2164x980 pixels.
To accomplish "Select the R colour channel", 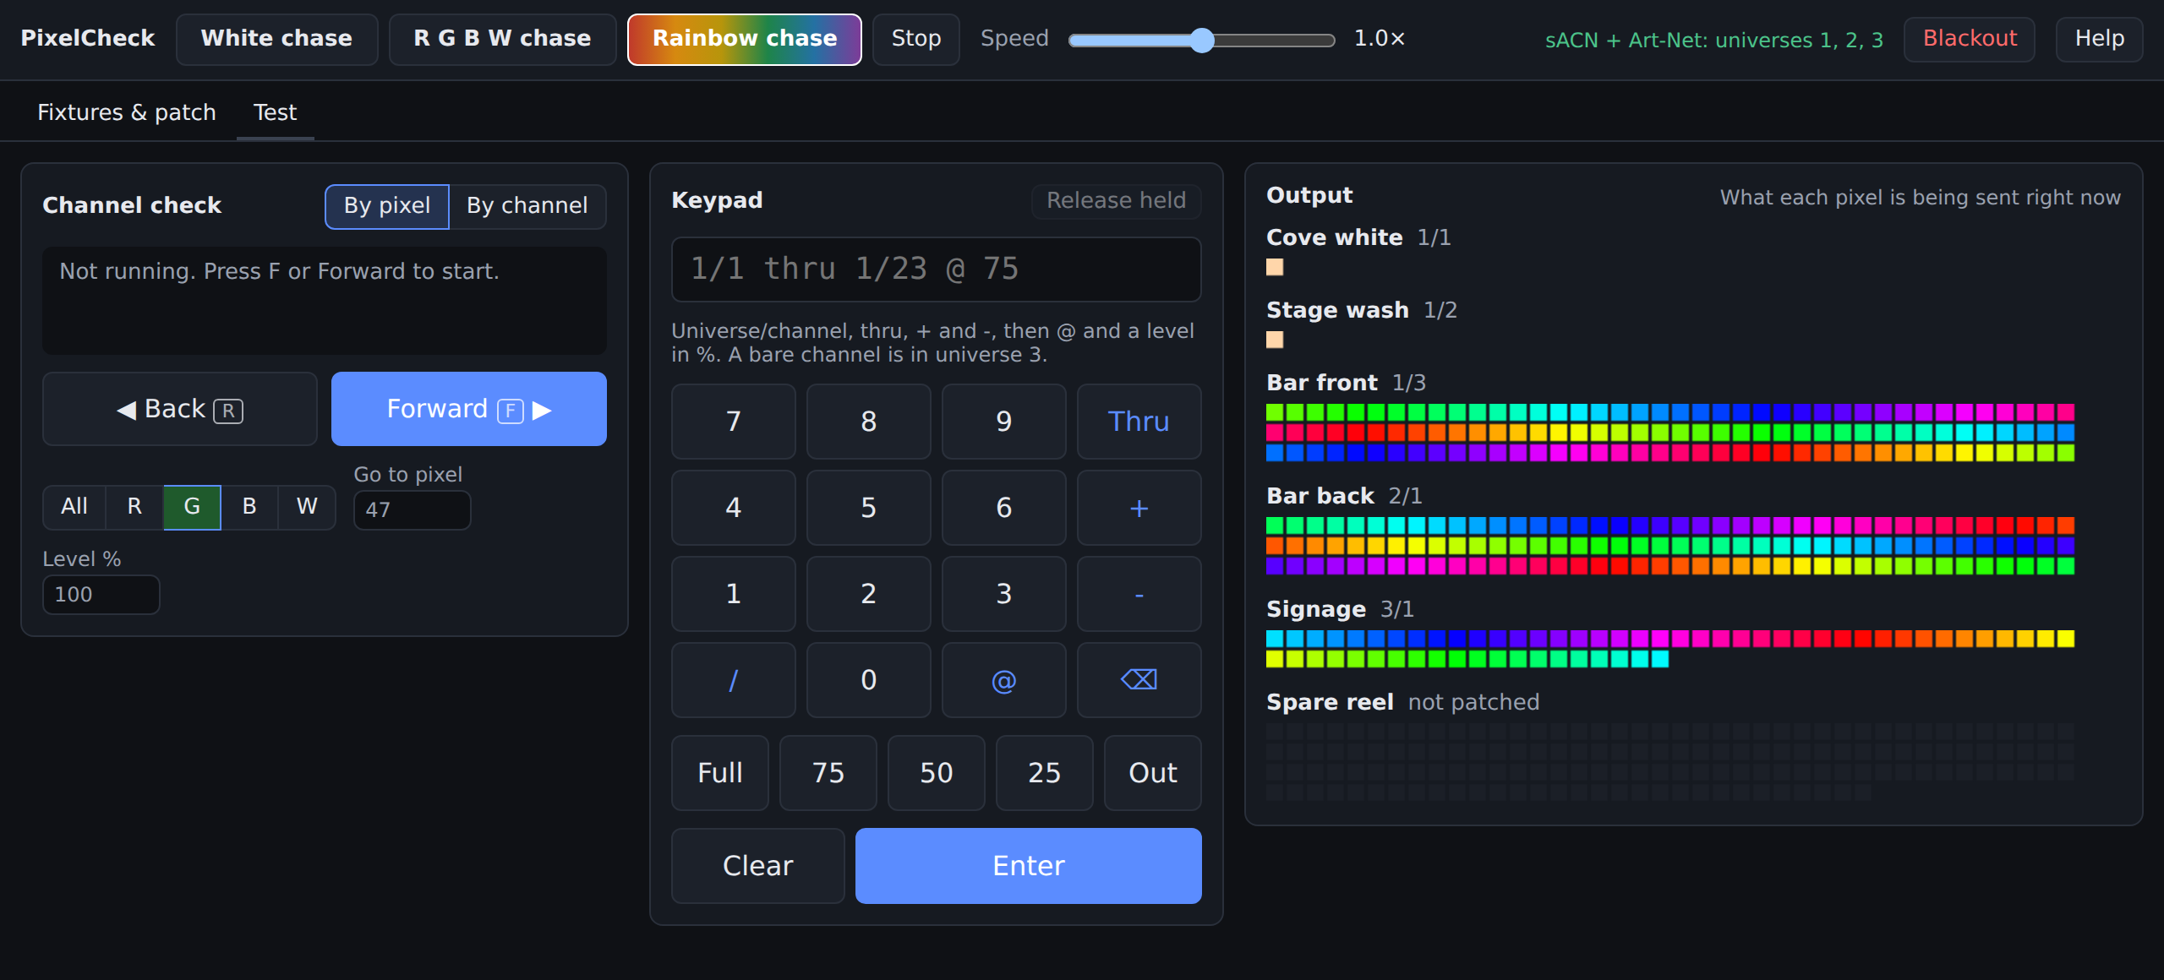I will pyautogui.click(x=134, y=507).
